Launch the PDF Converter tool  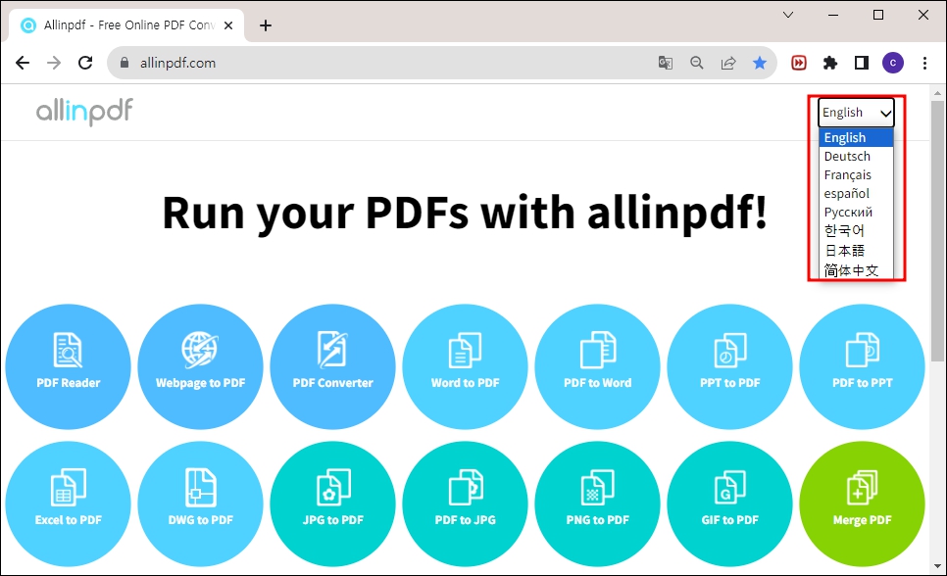point(332,366)
